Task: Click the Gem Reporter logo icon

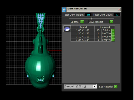Action: pos(64,10)
